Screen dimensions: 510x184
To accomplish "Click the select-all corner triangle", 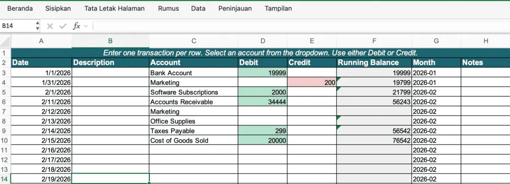I will click(x=6, y=41).
